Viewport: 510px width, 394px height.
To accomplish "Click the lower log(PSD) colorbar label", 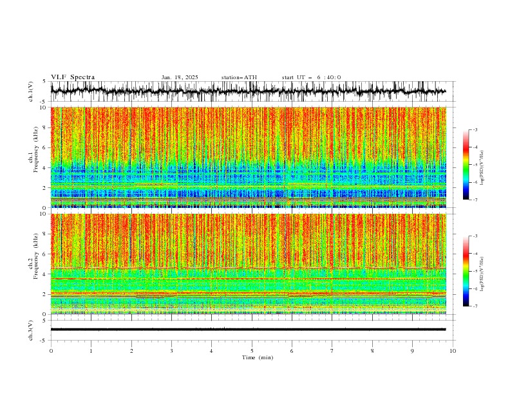I will pos(482,274).
